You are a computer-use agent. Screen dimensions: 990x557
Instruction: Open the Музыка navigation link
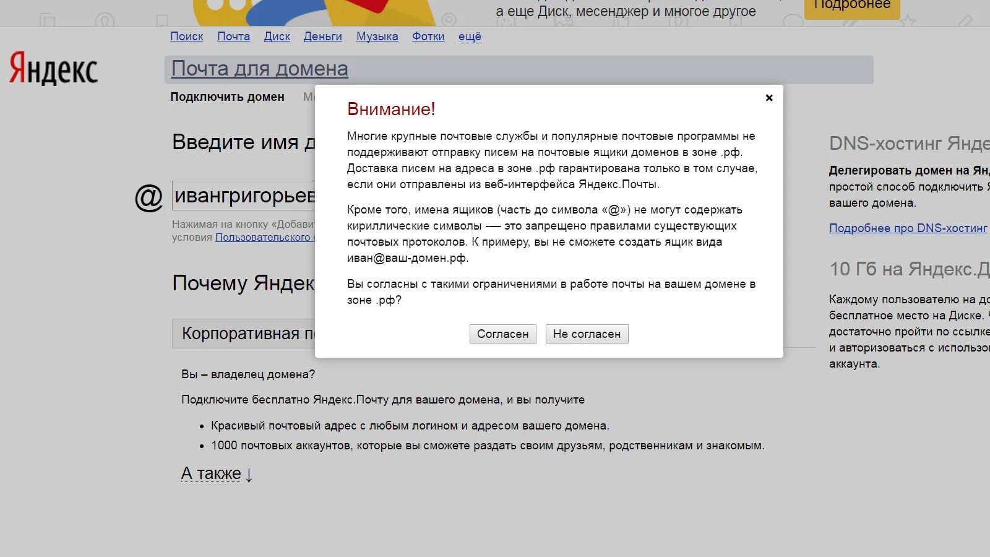(x=377, y=37)
